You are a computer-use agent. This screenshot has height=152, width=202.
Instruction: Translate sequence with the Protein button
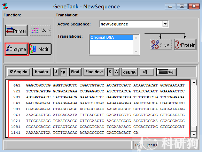[185, 45]
